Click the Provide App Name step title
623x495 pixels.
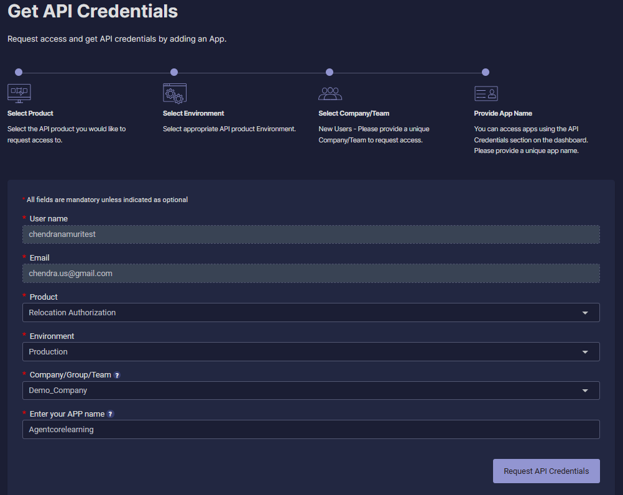click(x=503, y=113)
